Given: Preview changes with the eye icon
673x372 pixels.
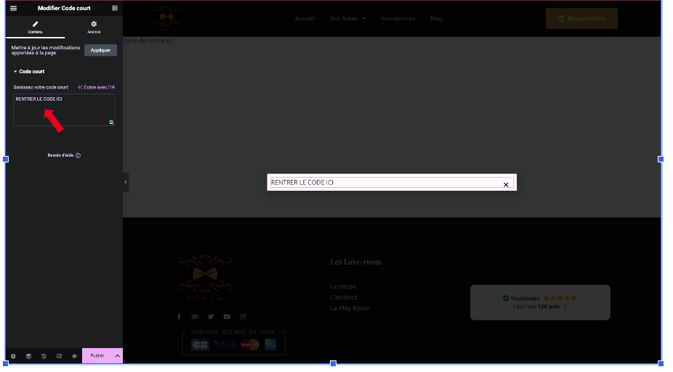Looking at the screenshot, I should [74, 356].
